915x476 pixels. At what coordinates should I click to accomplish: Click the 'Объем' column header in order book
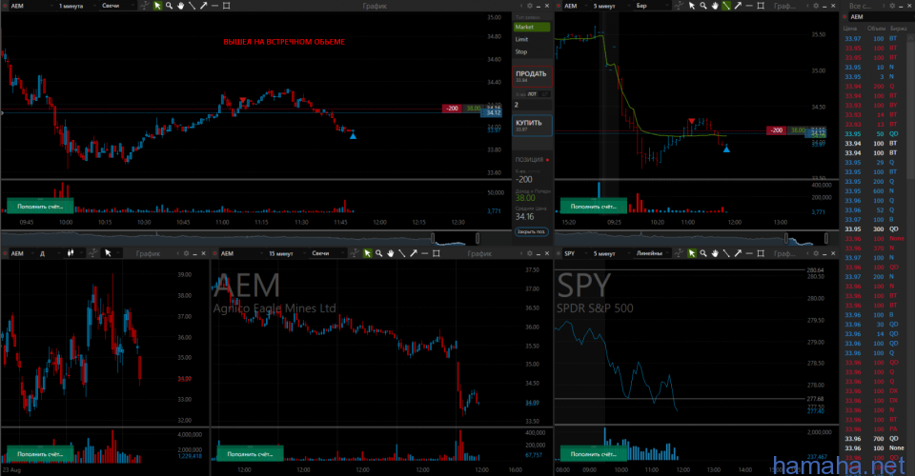pos(876,28)
